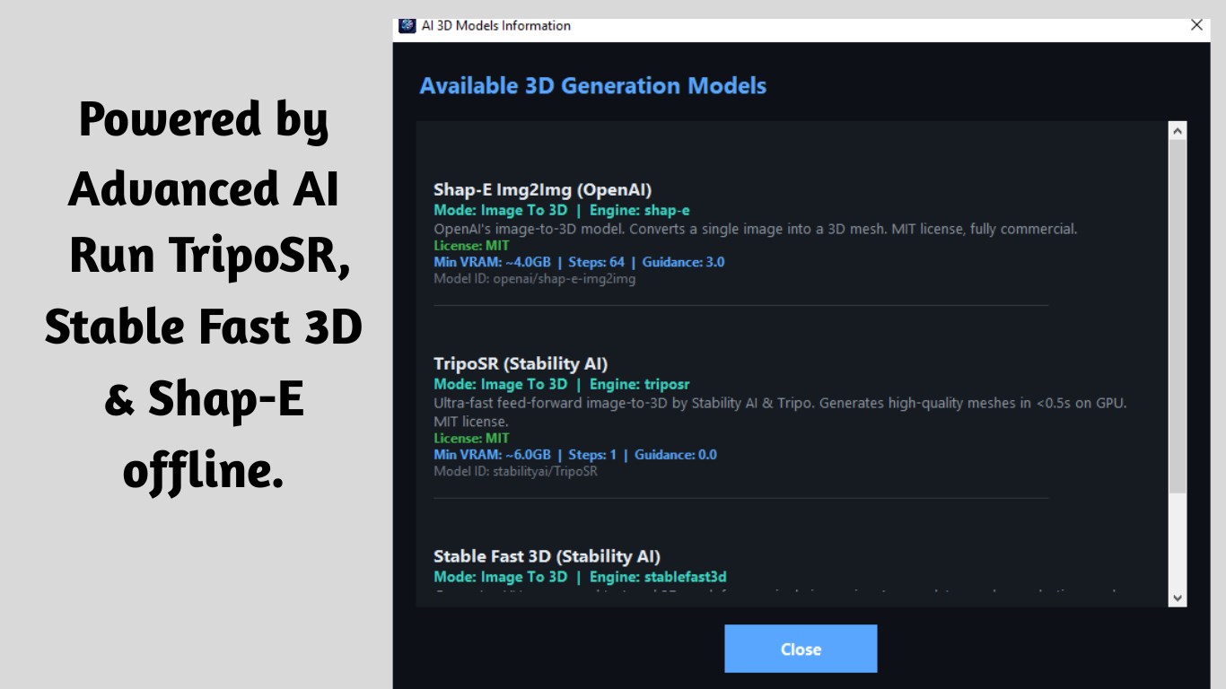Click Model ID stabilityai/TripoSR text
The height and width of the screenshot is (689, 1226).
click(515, 471)
